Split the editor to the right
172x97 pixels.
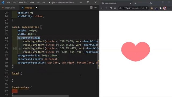point(91,8)
